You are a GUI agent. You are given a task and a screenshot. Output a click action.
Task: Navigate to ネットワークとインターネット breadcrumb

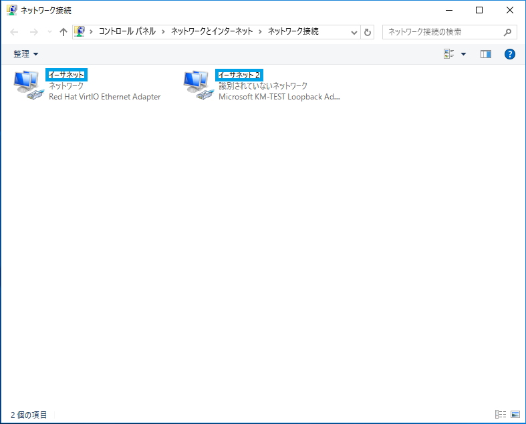click(x=212, y=31)
